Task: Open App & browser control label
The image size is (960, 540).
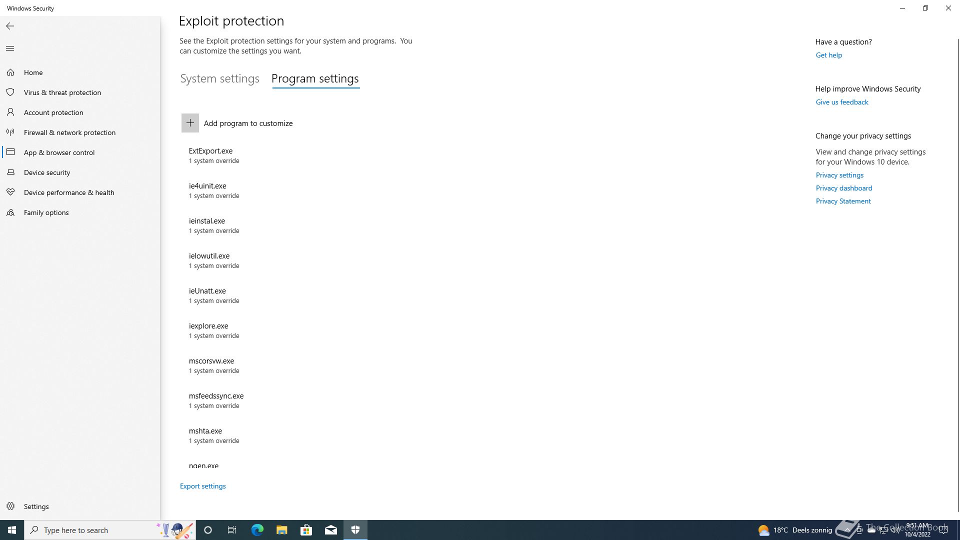Action: click(x=59, y=152)
